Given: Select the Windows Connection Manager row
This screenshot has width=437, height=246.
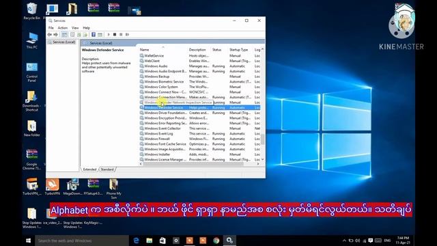Looking at the screenshot, I should [x=199, y=97].
